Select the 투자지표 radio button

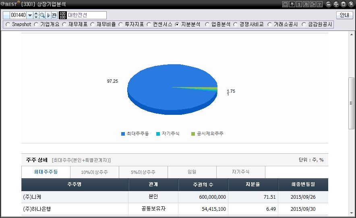(x=121, y=24)
